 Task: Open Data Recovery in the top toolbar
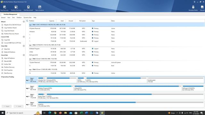click(4, 8)
